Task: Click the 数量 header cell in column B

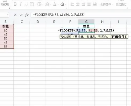Action: click(x=5, y=26)
